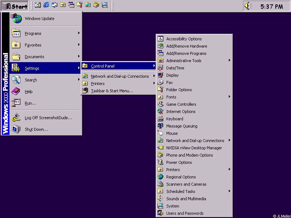
Task: Expand the Search submenu arrow
Action: pos(79,80)
